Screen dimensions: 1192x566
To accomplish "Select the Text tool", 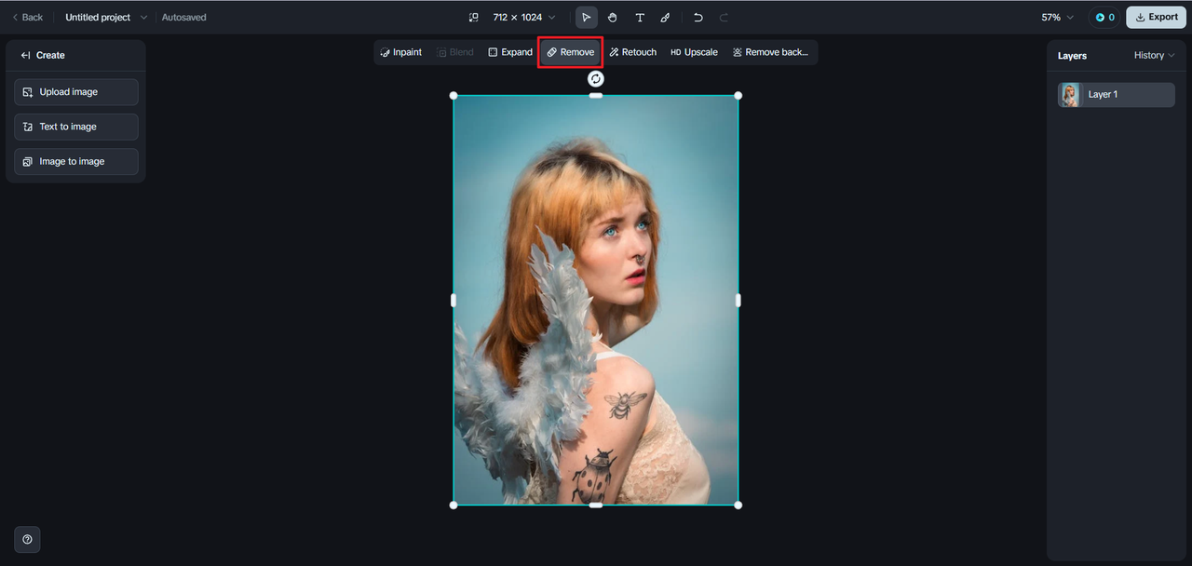I will (639, 18).
